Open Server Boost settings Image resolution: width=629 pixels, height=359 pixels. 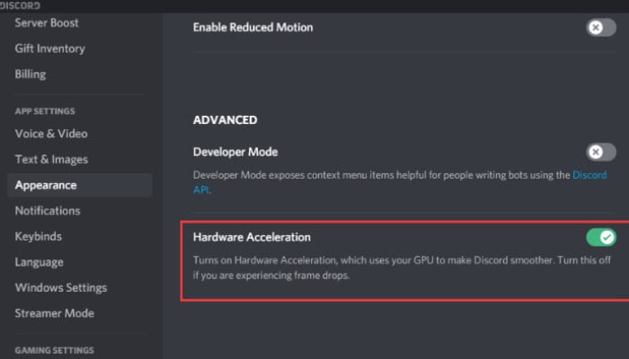click(47, 22)
